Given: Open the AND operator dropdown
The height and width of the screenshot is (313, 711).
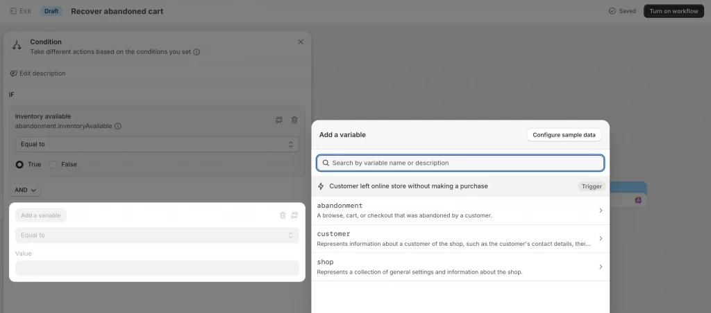Looking at the screenshot, I should click(25, 190).
